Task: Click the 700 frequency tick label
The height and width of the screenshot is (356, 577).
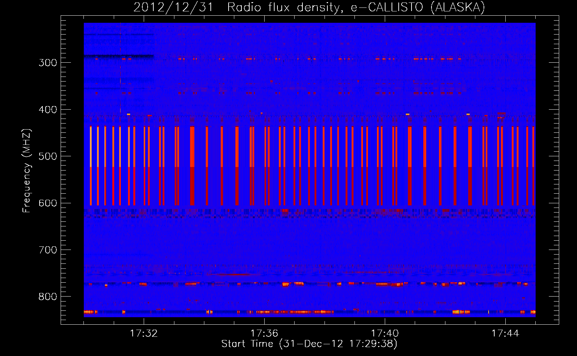Action: pos(48,250)
